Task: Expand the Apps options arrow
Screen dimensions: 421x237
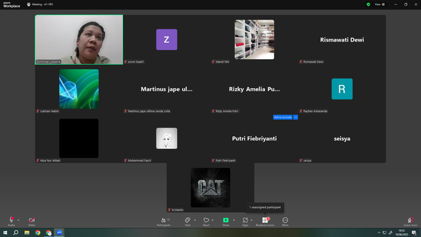Action: [x=251, y=220]
